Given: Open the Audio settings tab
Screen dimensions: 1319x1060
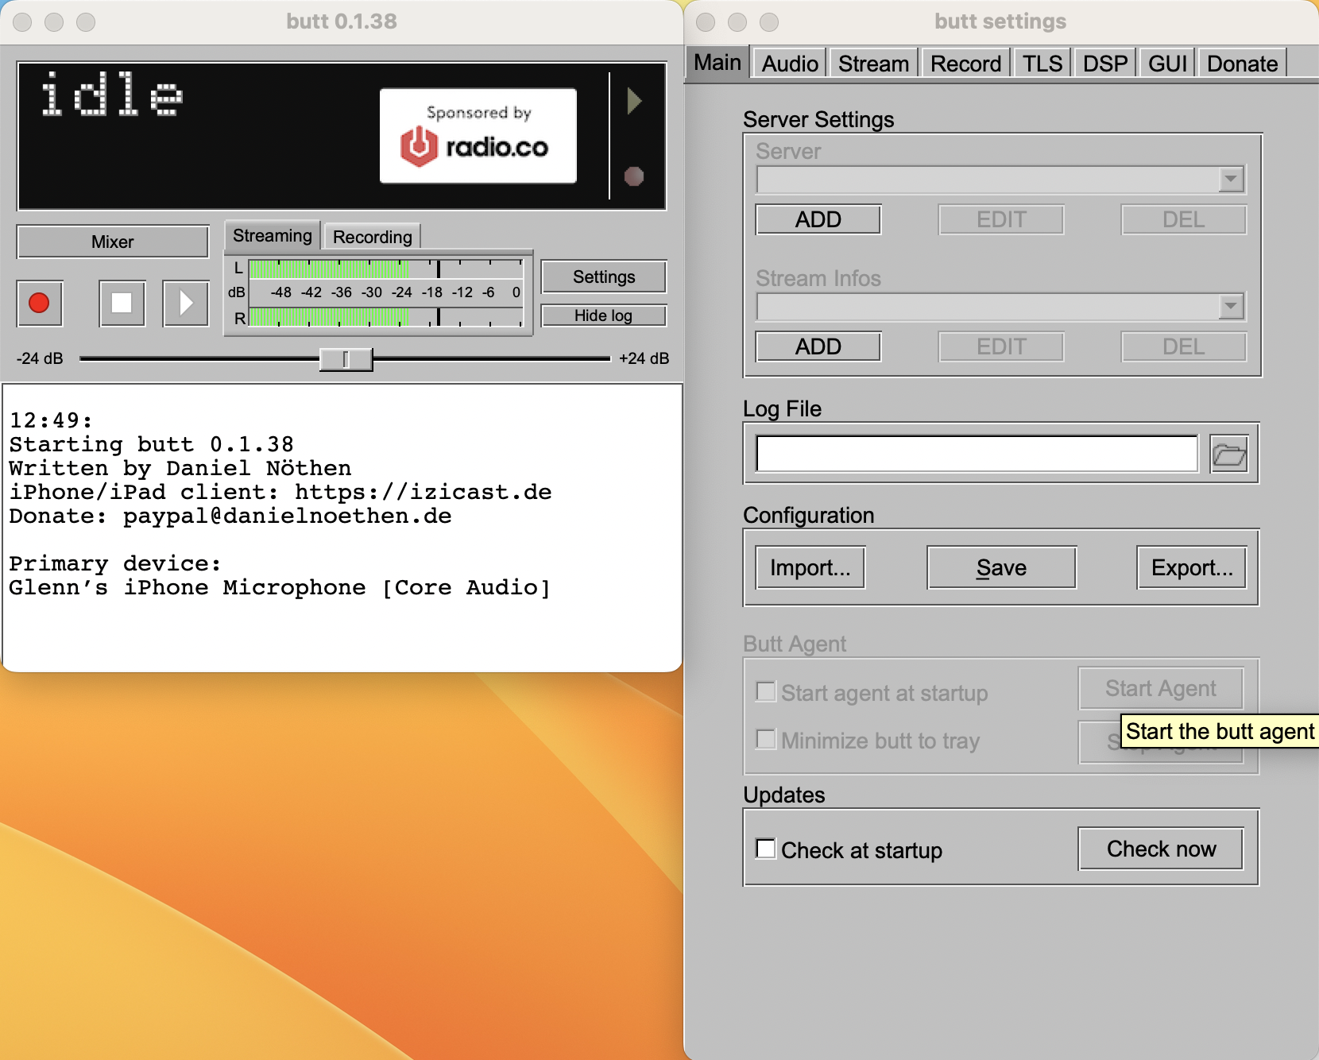Looking at the screenshot, I should [790, 64].
